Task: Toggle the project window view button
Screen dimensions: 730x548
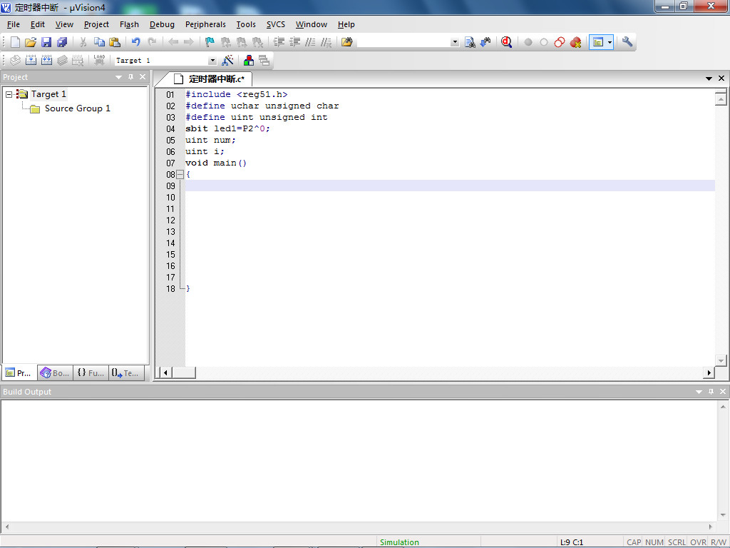Action: click(598, 42)
